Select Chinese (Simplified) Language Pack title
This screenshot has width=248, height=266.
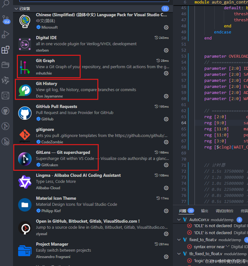coord(101,15)
